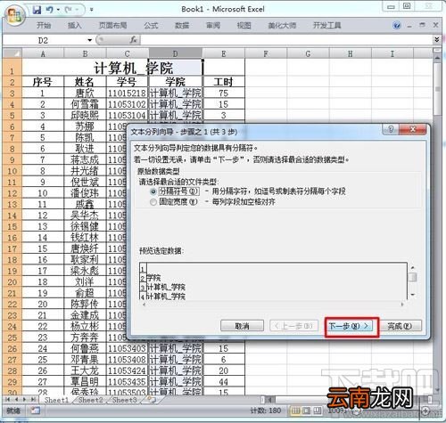Screen dimensions: 446x423
Task: Open the 美化大师 ribbon tab
Action: point(282,26)
